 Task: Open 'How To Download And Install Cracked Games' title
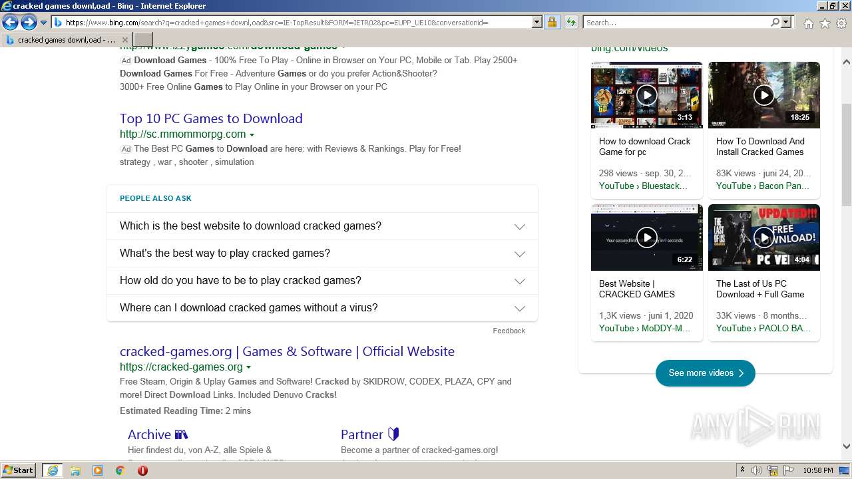tap(760, 146)
